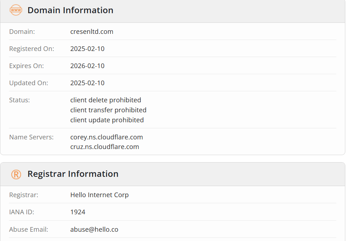
Task: Click the client transfer prohibited status
Action: click(108, 110)
